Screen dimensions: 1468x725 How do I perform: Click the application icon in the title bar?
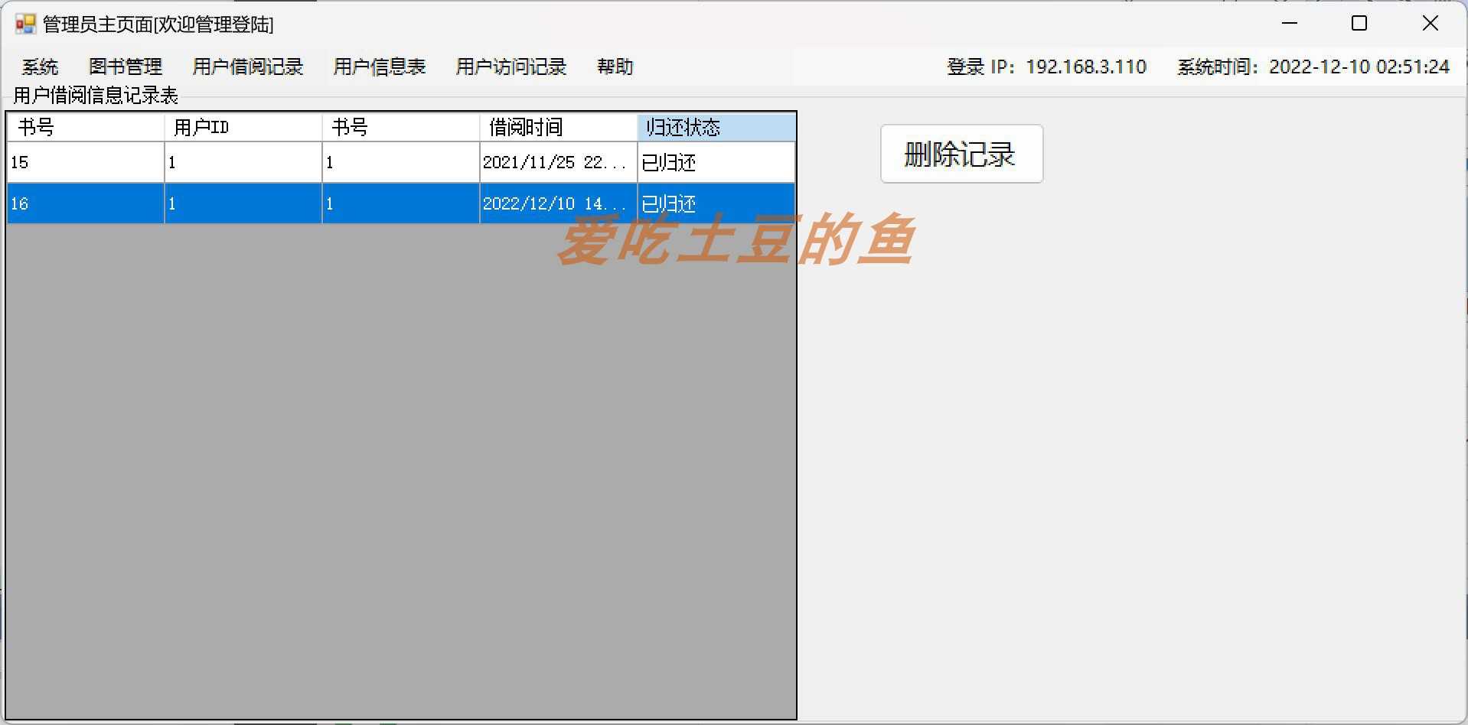coord(24,24)
